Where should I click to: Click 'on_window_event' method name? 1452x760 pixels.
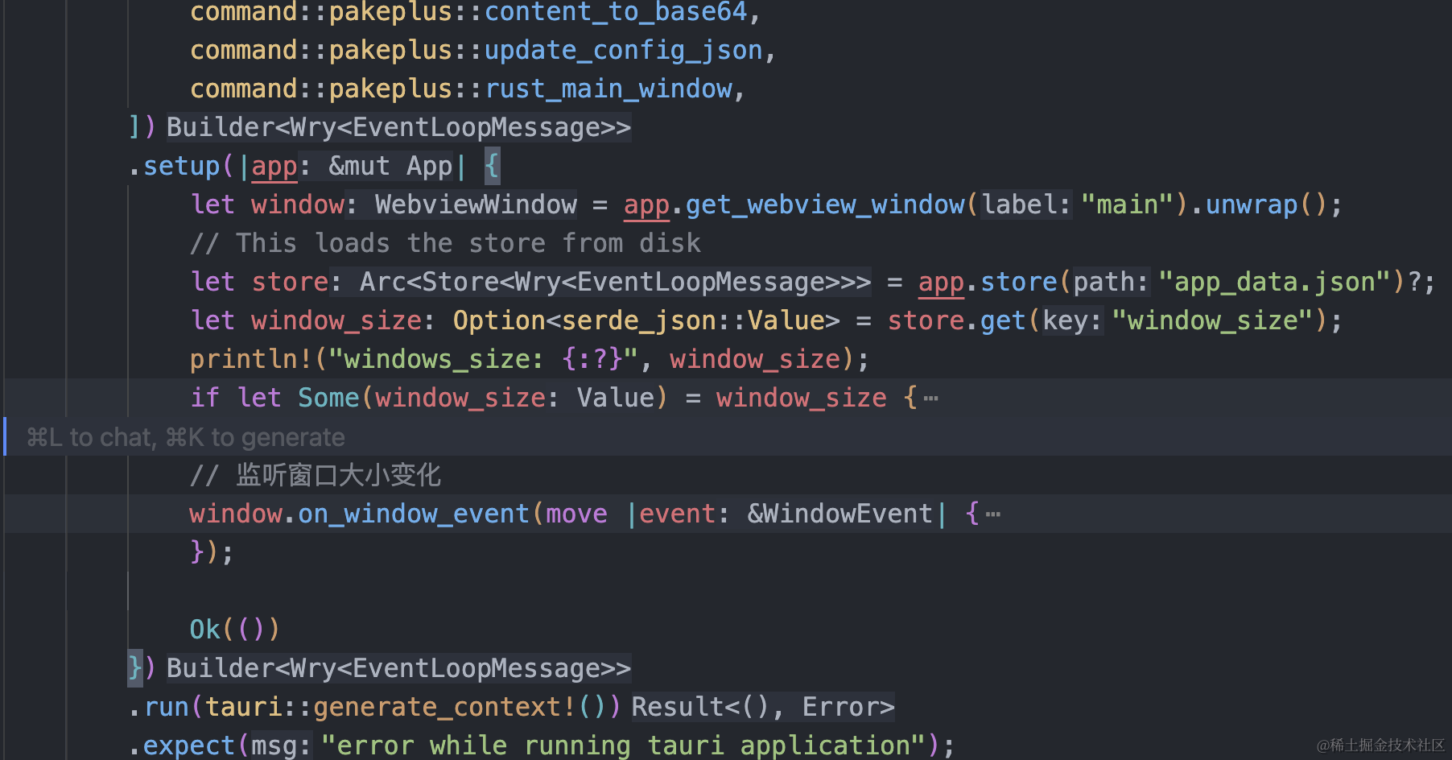[414, 514]
